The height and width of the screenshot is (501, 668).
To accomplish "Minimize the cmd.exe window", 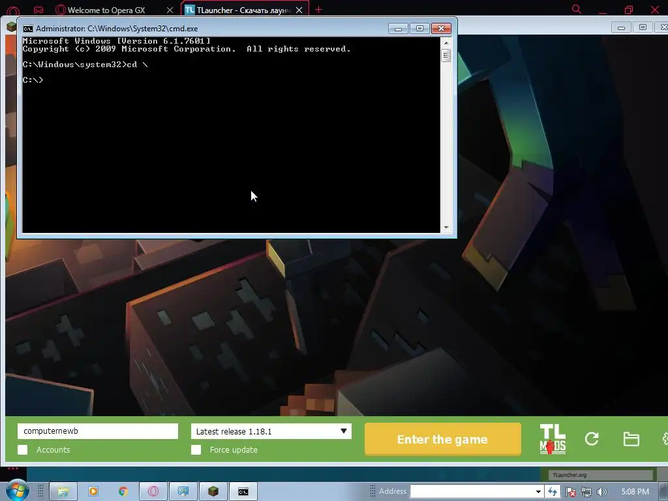I will 399,29.
